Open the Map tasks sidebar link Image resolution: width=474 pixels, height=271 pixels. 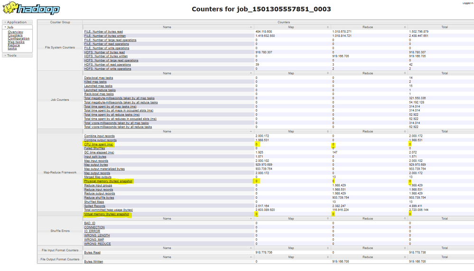[x=16, y=42]
